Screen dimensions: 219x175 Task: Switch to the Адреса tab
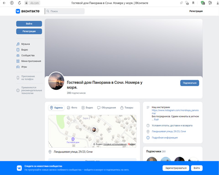click(56, 108)
